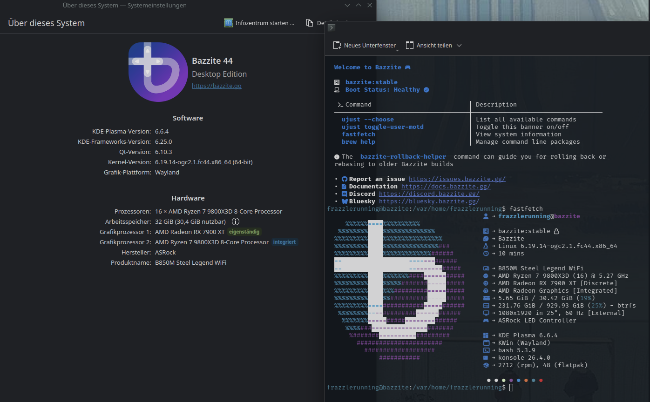Click the terminal cursor at the last prompt
Screen dimensions: 650x402
(511, 388)
